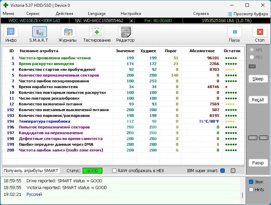Click the log panel scrollbar

pyautogui.click(x=242, y=195)
